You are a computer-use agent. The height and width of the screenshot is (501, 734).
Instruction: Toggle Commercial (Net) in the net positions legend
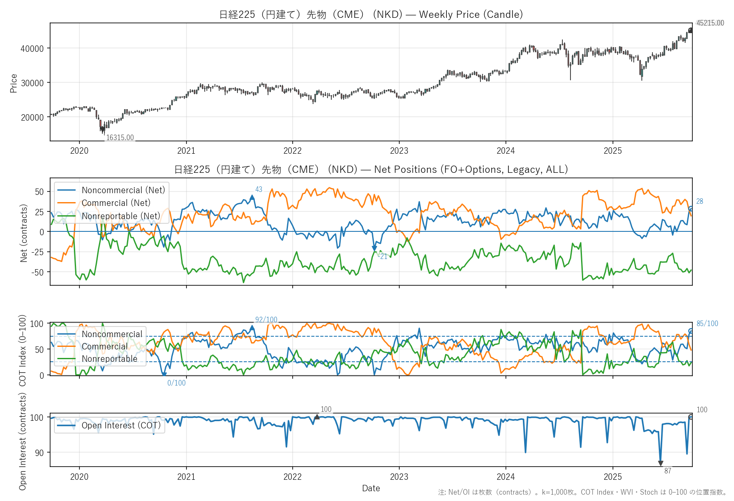click(116, 203)
